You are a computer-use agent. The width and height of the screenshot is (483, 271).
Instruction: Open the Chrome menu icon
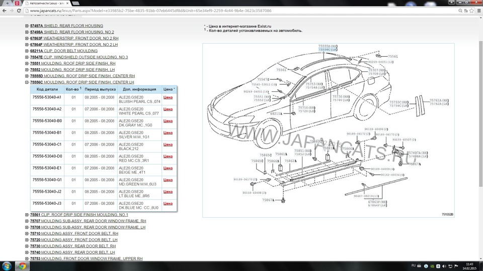tap(479, 11)
